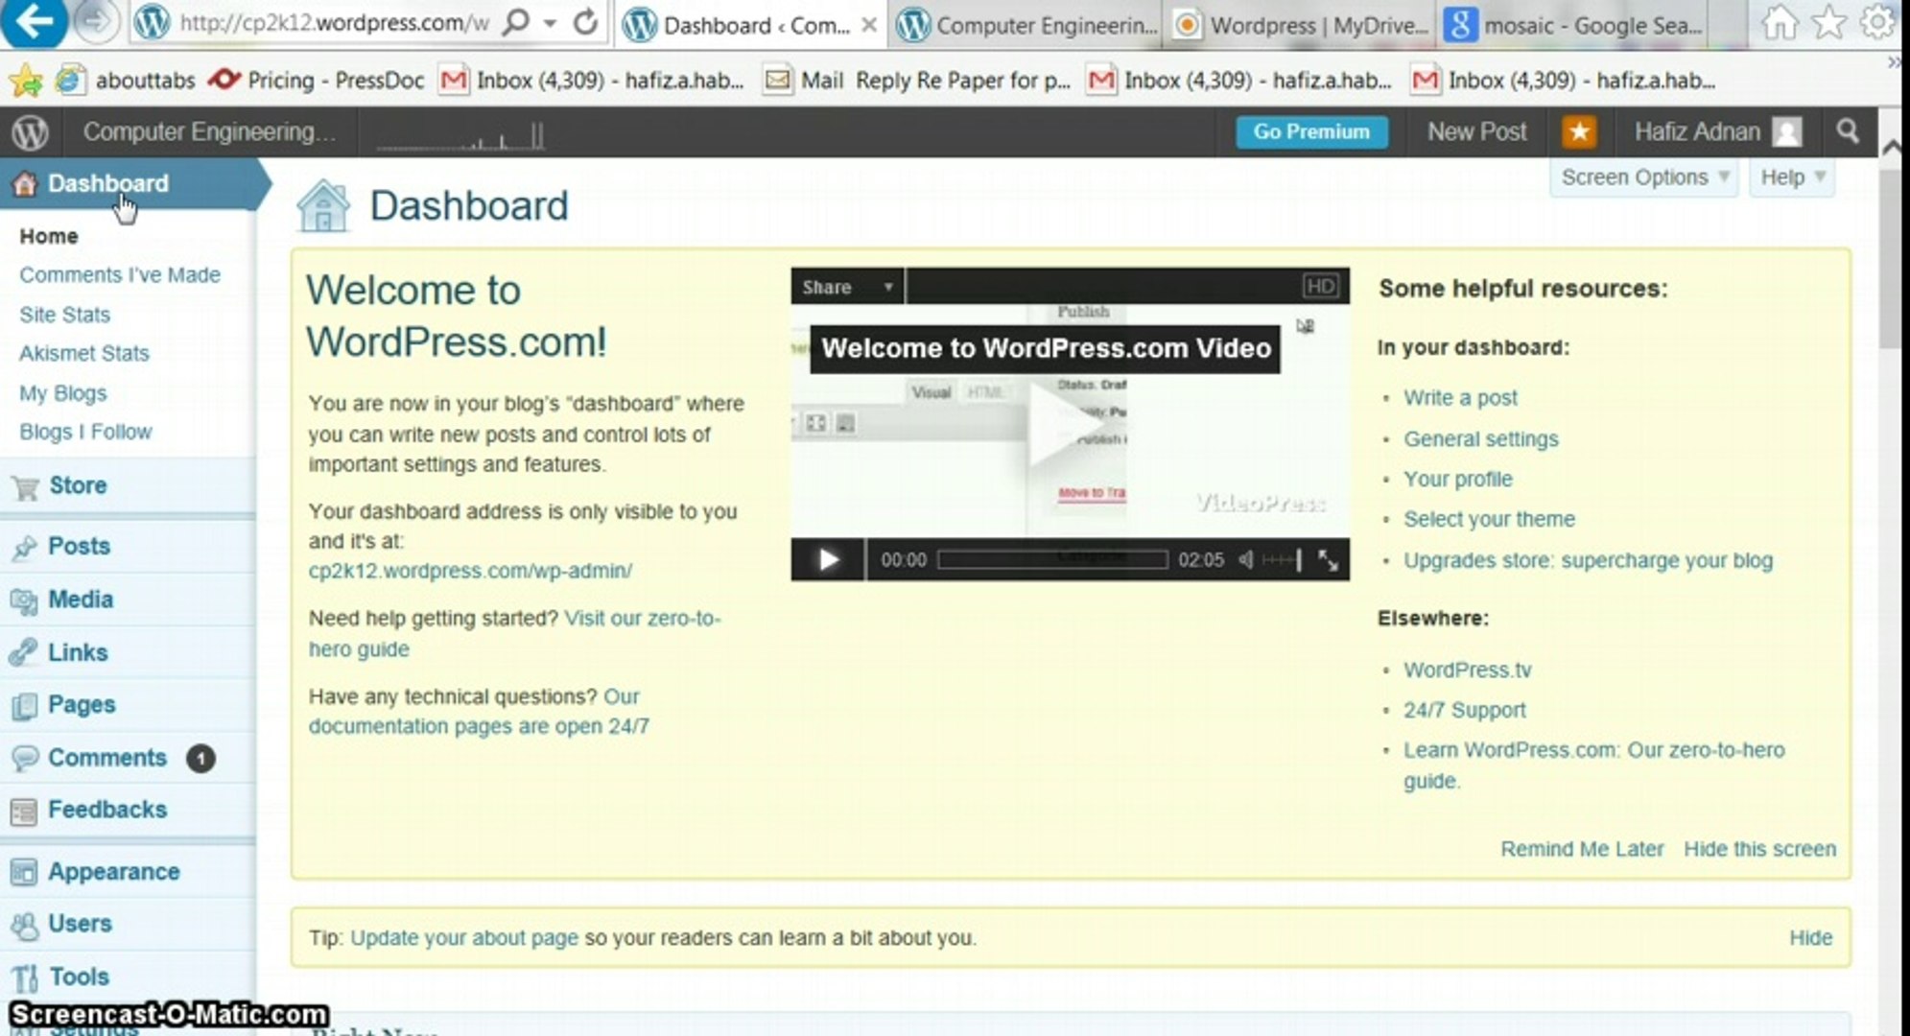Click Hide this screen link
This screenshot has height=1036, width=1910.
click(1759, 849)
